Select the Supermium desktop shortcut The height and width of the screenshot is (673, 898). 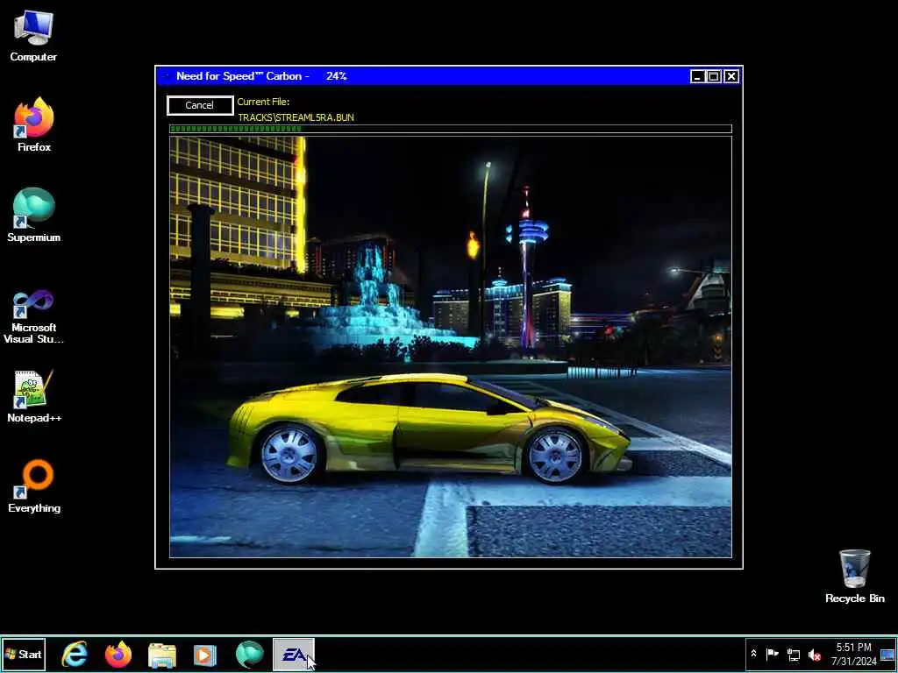click(34, 216)
